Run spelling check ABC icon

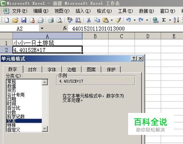pos(70,20)
